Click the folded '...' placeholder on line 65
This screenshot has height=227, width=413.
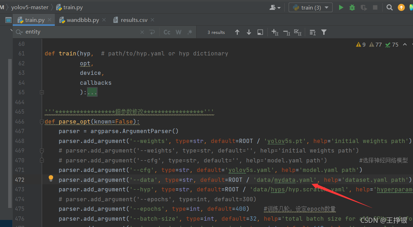tap(92, 92)
